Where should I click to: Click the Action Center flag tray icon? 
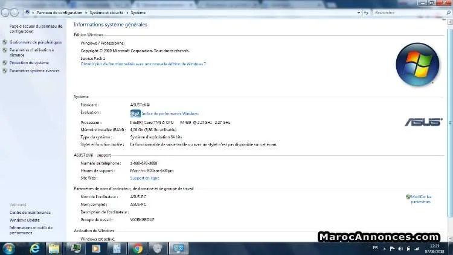pos(392,248)
